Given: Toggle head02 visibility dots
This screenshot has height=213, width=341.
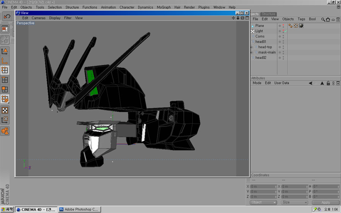Looking at the screenshot, I should click(x=283, y=58).
